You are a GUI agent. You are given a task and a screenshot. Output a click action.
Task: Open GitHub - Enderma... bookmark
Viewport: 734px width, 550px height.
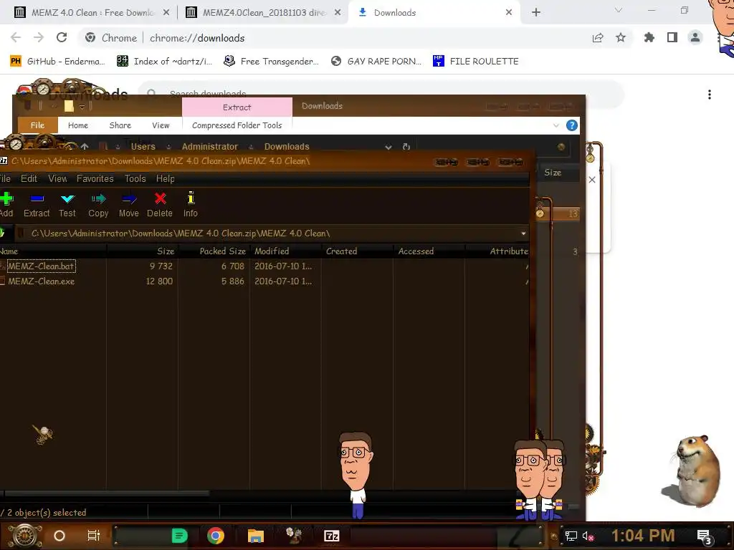tap(58, 62)
